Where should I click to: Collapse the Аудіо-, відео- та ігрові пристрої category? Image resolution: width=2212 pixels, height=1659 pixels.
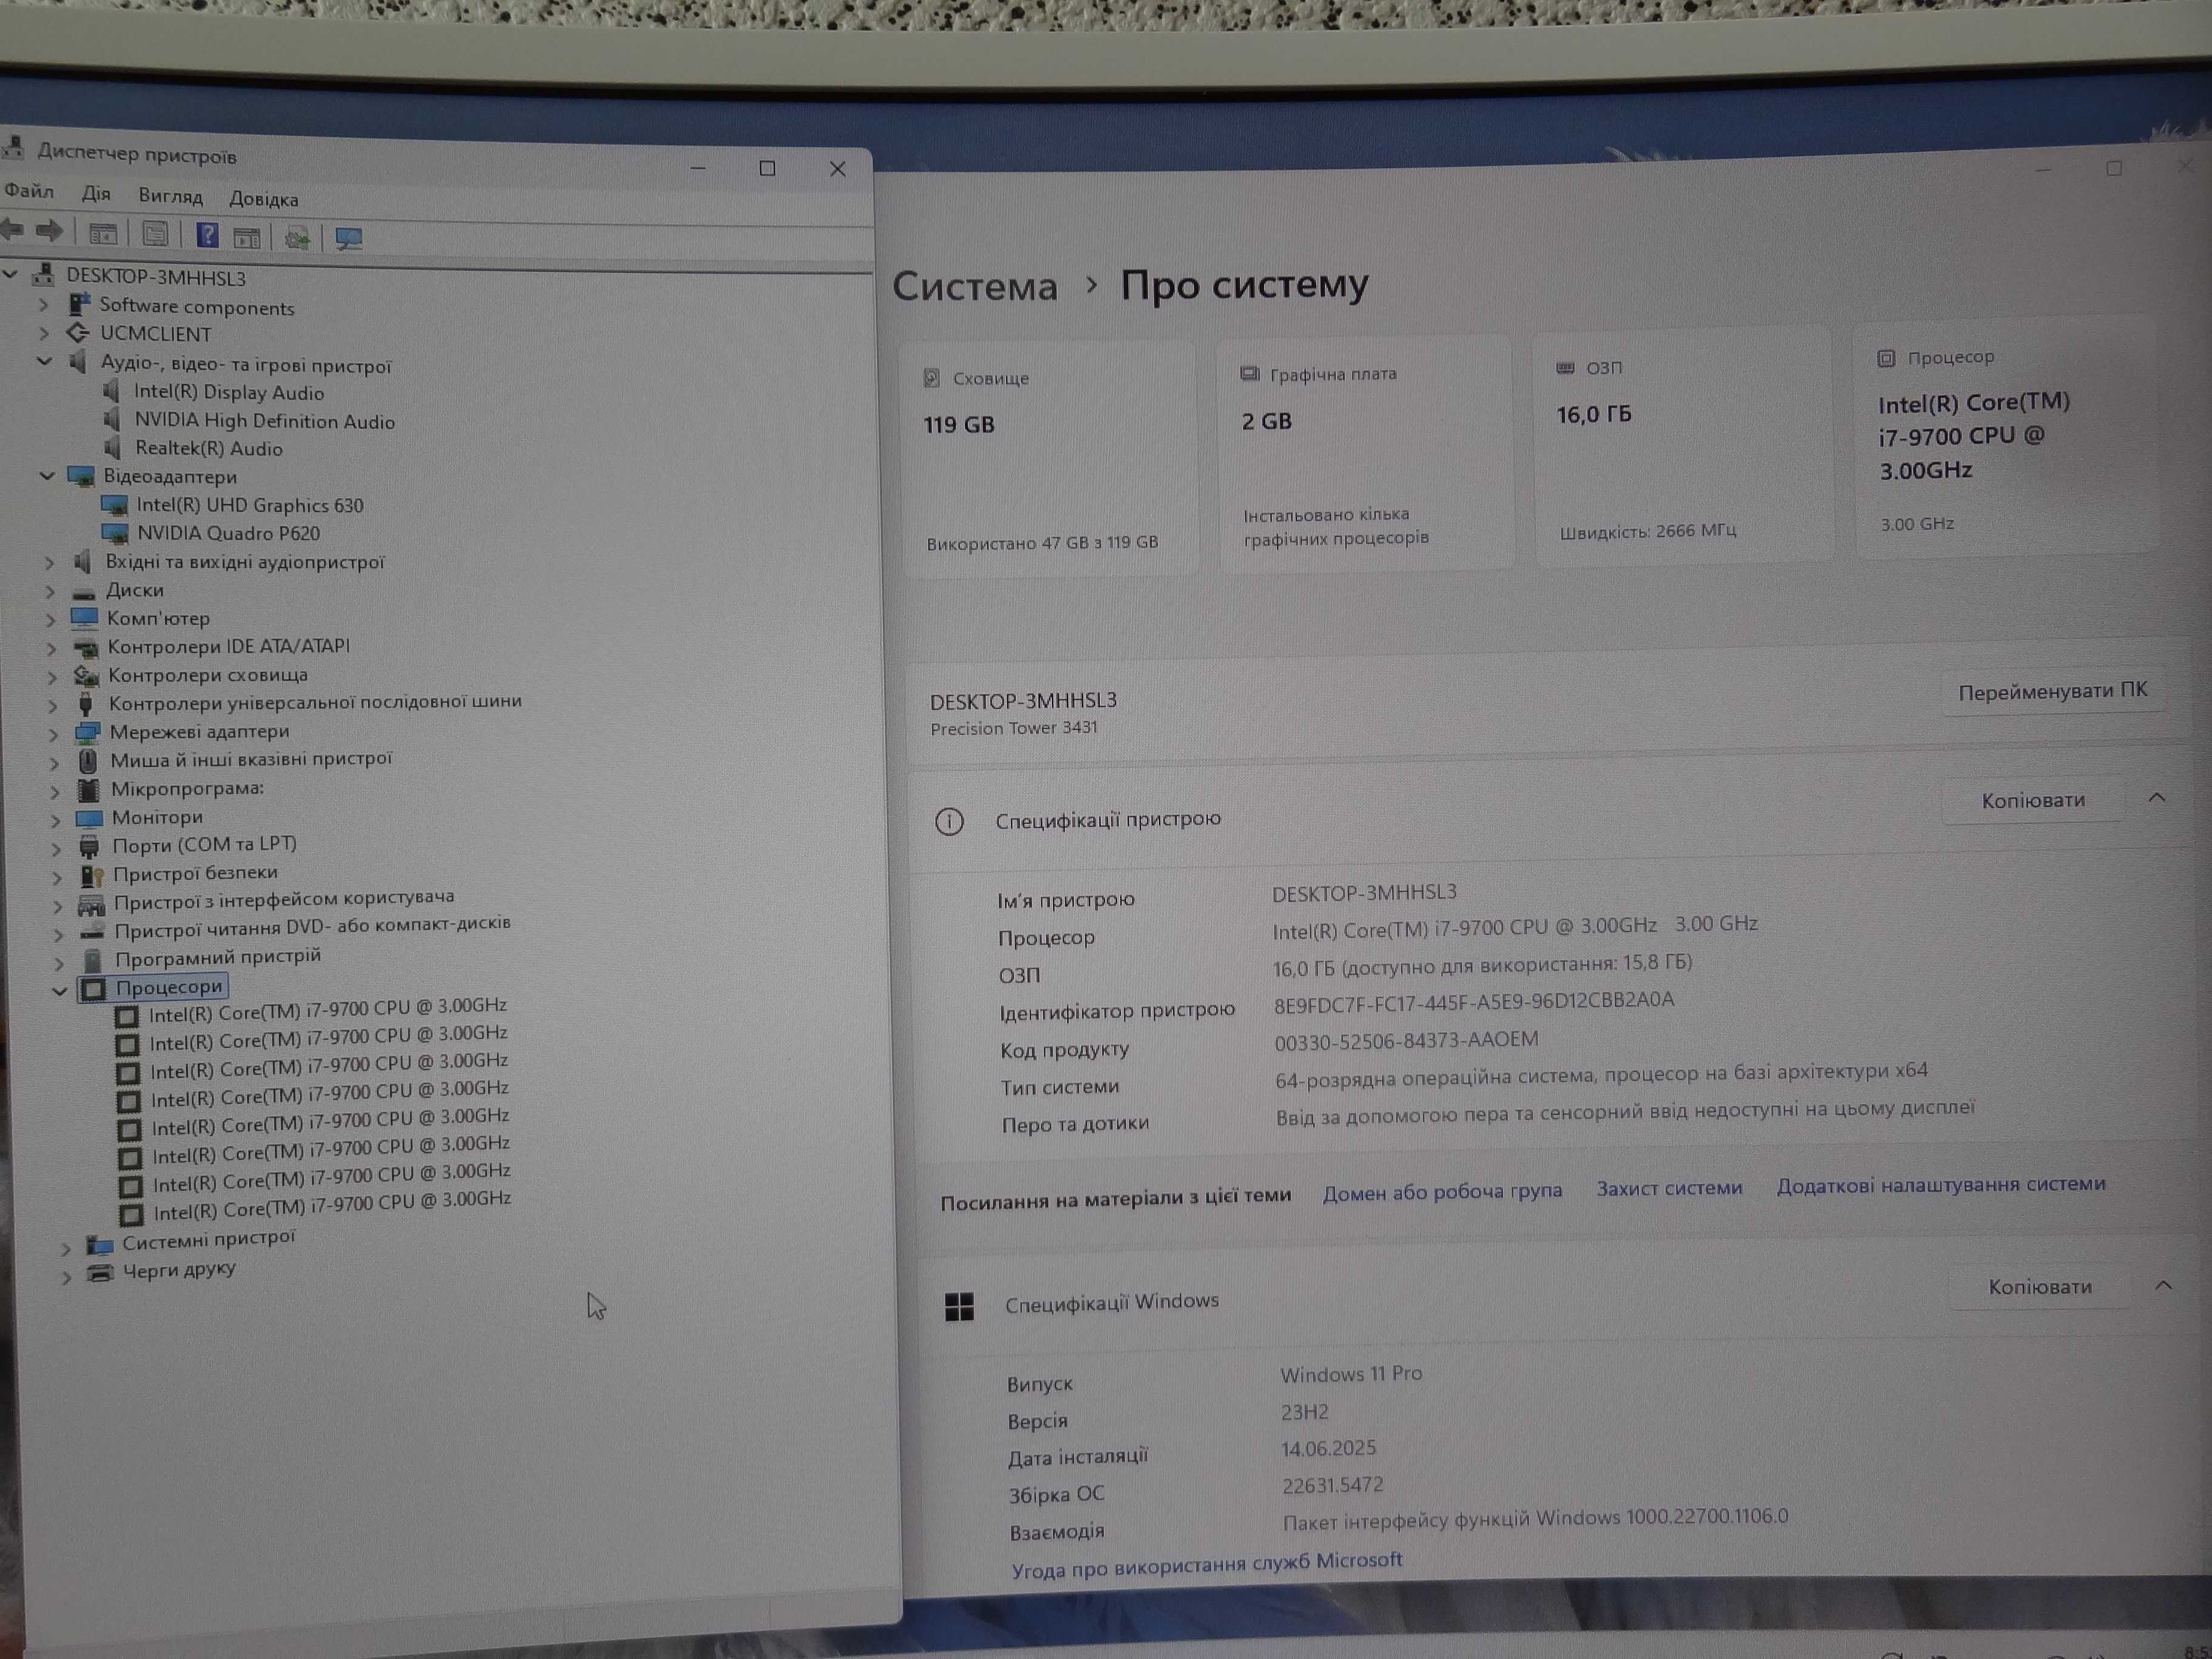pos(44,362)
